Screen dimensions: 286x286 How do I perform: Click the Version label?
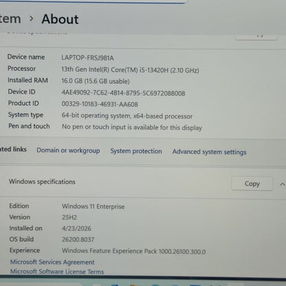(x=20, y=217)
